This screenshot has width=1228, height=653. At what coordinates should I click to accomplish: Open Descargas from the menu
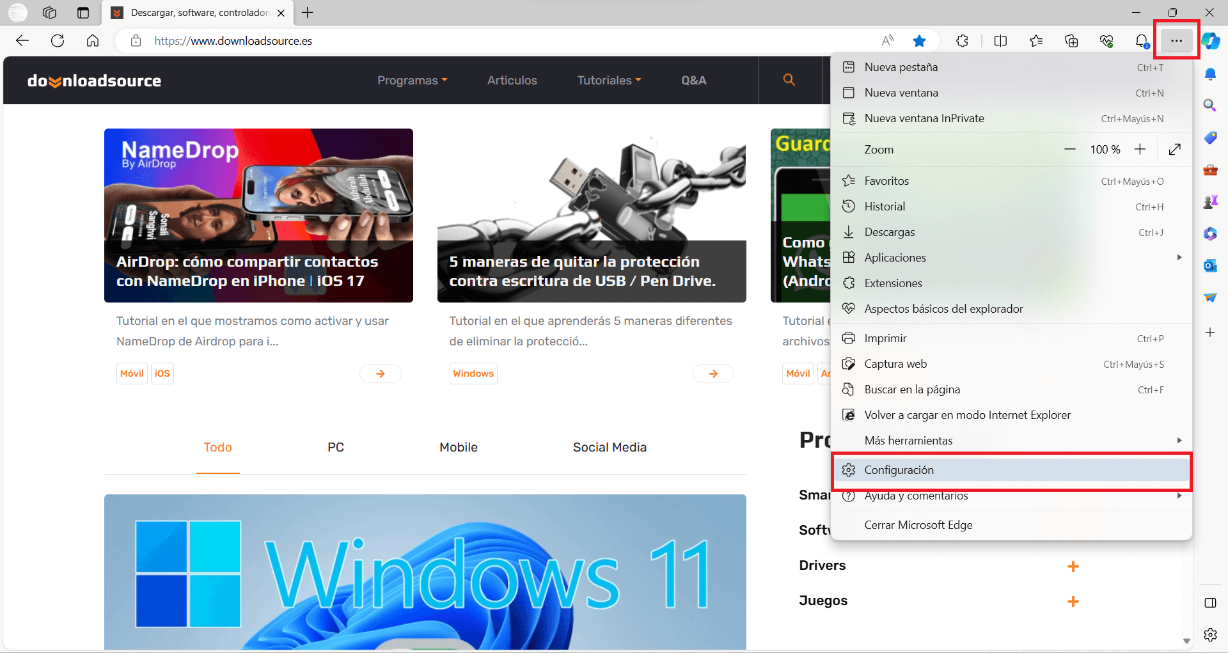click(x=1011, y=232)
